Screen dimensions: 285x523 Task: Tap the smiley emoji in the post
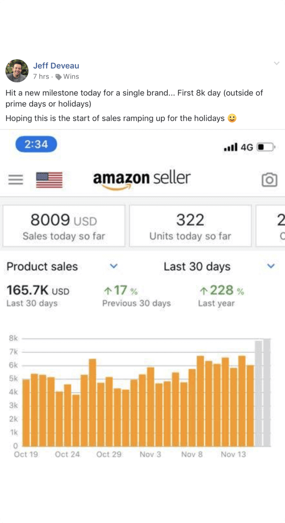[232, 118]
